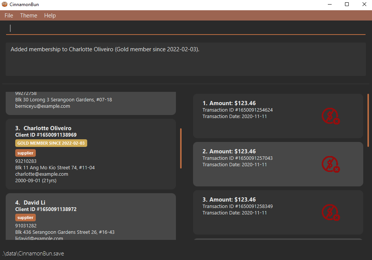
Task: Click unpaid icon on transaction #1650091258349
Action: [x=331, y=213]
